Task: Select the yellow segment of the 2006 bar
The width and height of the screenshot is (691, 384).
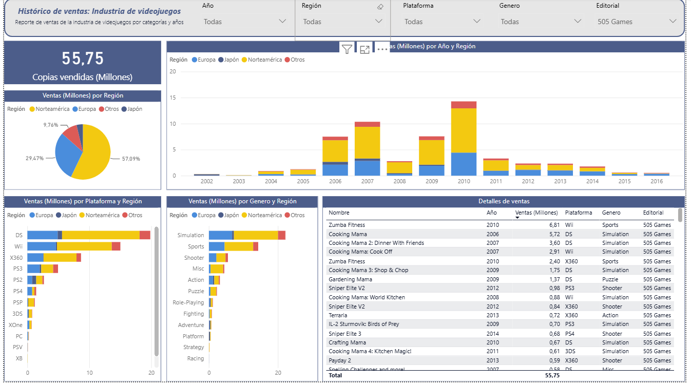Action: (335, 151)
